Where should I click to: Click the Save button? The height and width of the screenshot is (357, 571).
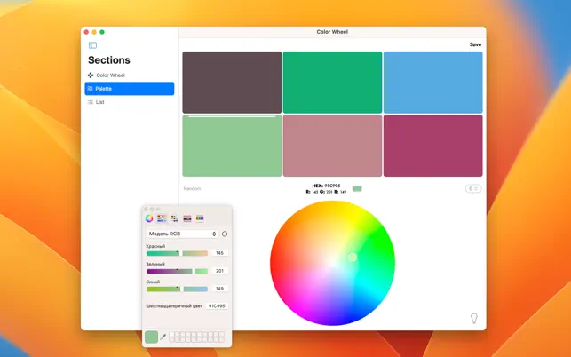475,44
